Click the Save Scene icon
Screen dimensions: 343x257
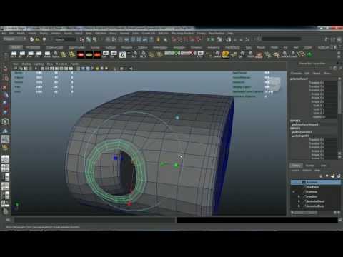(x=44, y=39)
